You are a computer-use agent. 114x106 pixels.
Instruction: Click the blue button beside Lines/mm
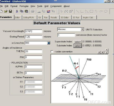click(x=49, y=43)
